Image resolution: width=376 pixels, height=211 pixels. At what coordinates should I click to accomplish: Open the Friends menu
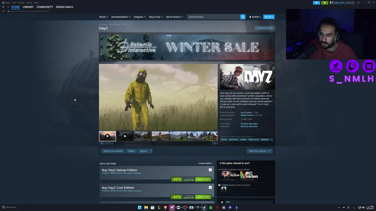21,3
